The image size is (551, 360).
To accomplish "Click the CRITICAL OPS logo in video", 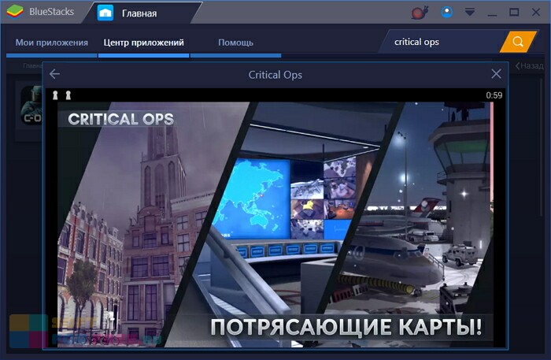I will [120, 119].
